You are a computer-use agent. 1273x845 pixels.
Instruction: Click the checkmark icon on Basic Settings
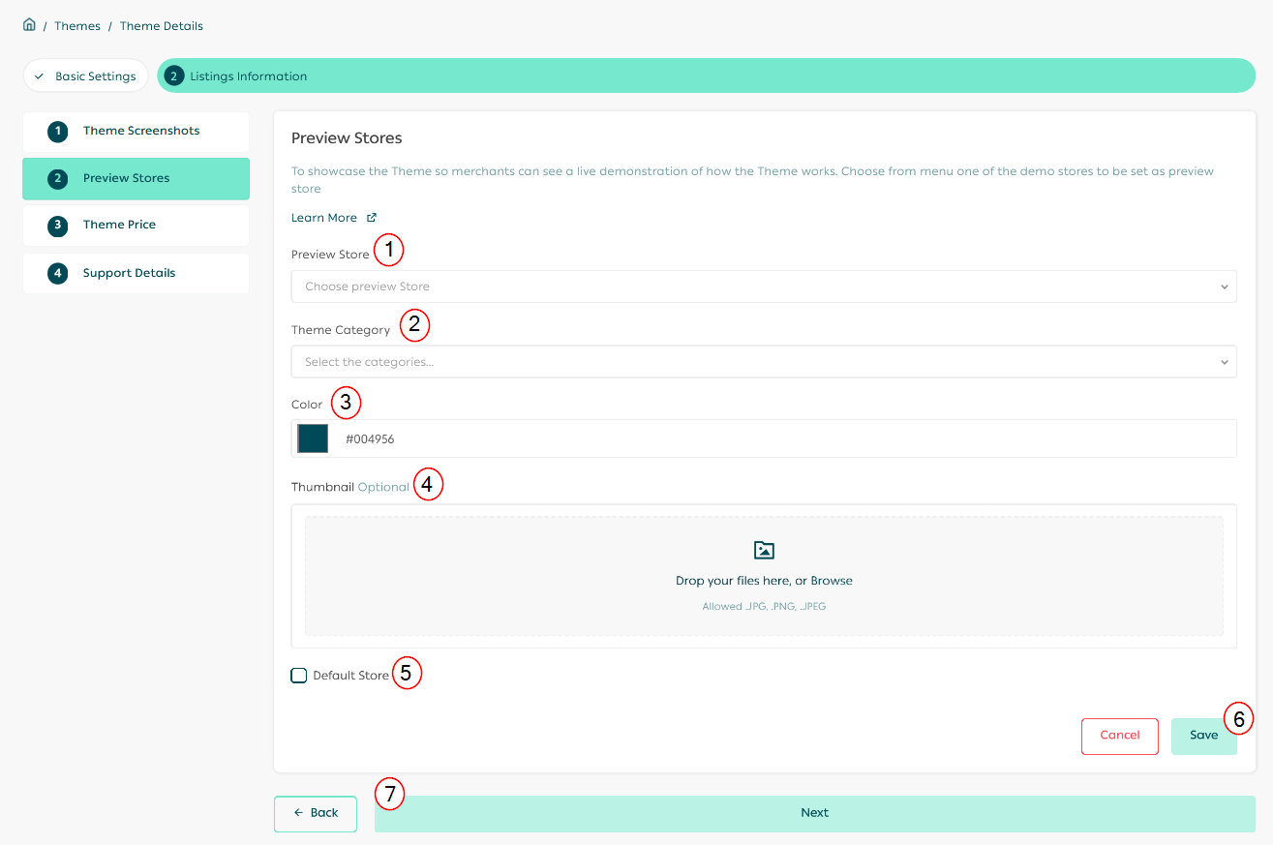pos(40,75)
